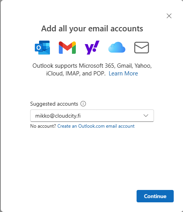Screen dimensions: 183x212
Task: Click the Outlook supports Microsoft 365 text line
Action: coord(92,66)
